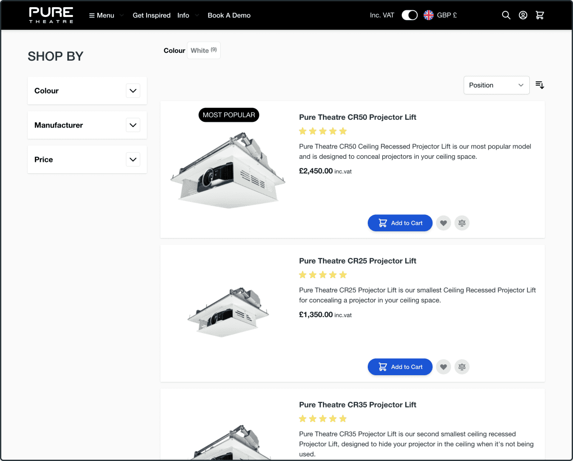
Task: Toggle sort direction icon
Action: click(x=540, y=85)
